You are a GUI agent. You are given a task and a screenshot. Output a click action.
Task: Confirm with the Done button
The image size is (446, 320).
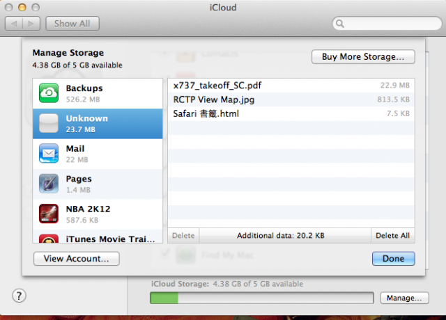coord(393,259)
